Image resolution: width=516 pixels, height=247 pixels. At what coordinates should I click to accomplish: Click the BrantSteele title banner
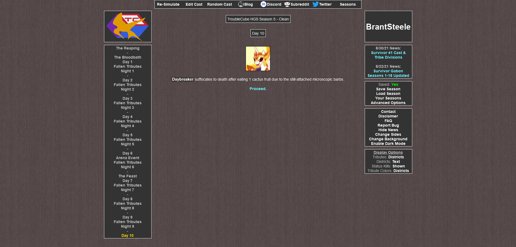coord(388,27)
